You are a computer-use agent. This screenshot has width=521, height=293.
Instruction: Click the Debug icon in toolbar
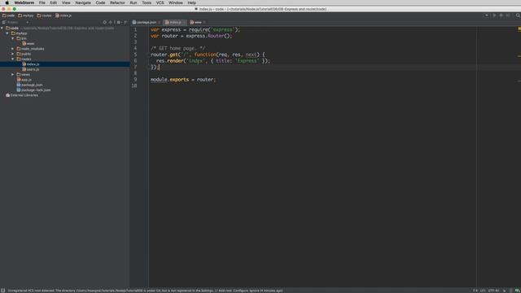point(501,15)
